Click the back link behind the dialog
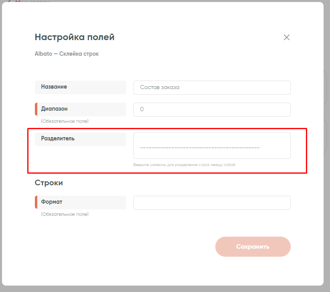This screenshot has width=330, height=292. coord(28,2)
